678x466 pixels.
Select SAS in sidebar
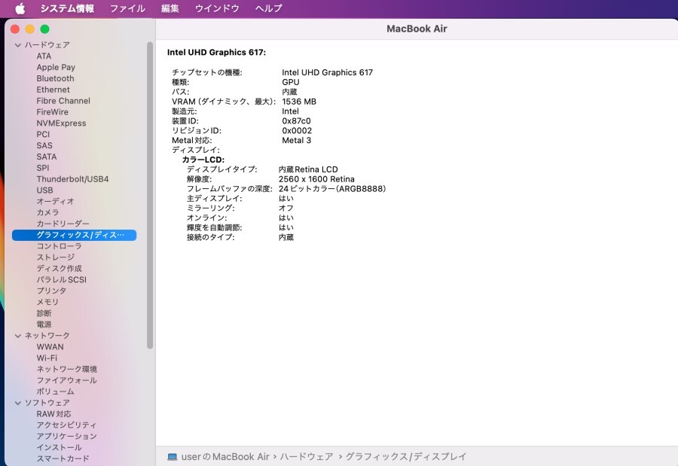pos(44,146)
